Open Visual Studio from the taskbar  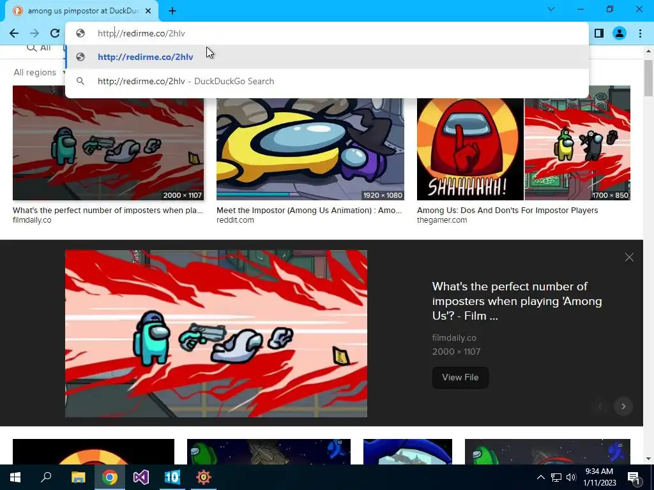tap(141, 477)
